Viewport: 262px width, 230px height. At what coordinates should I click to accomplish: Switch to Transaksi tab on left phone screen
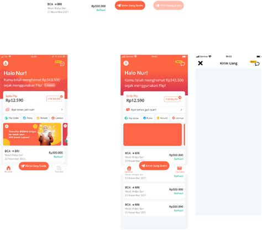tap(59, 169)
